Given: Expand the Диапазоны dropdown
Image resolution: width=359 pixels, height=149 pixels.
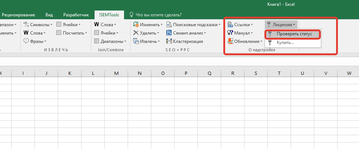Looking at the screenshot, I should 125,42.
